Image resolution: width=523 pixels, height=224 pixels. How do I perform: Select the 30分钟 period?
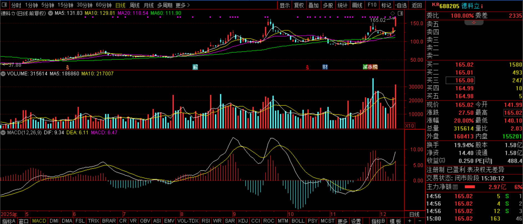tap(85, 5)
